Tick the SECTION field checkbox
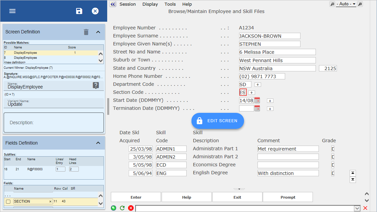Image resolution: width=377 pixels, height=212 pixels. [x=8, y=201]
